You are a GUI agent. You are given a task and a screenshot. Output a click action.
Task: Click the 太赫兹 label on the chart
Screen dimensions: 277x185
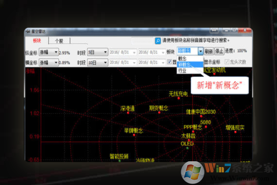pyautogui.click(x=189, y=136)
